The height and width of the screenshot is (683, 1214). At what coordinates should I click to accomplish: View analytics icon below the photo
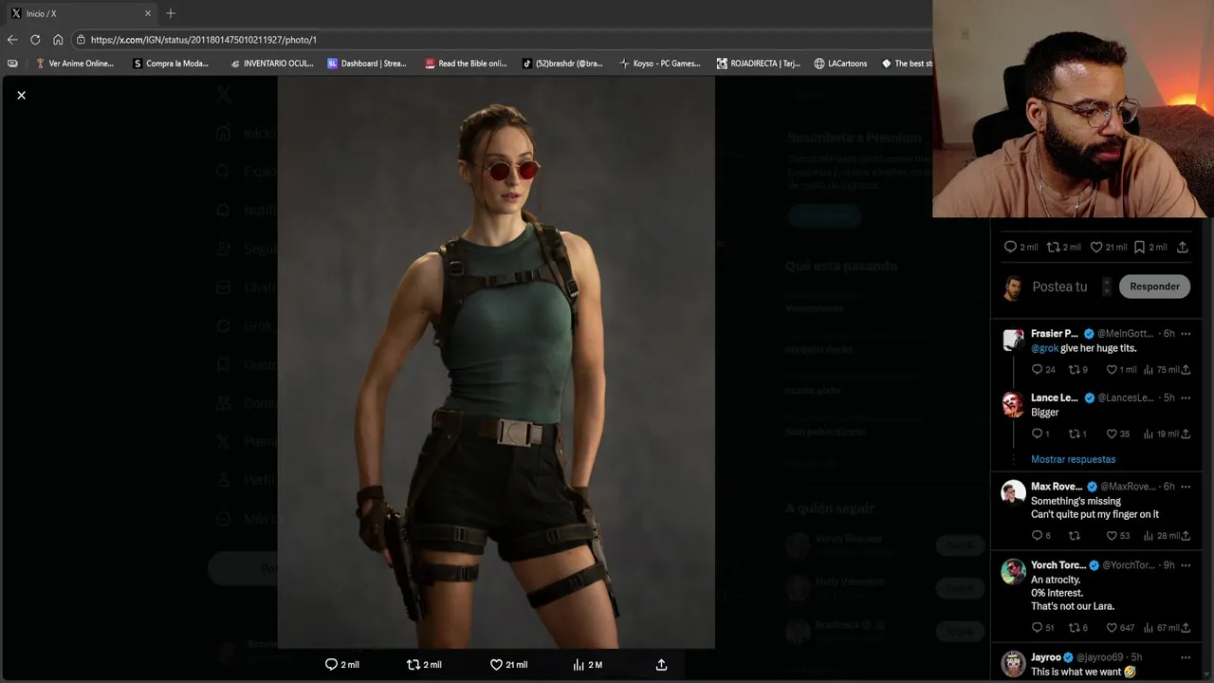pyautogui.click(x=578, y=665)
